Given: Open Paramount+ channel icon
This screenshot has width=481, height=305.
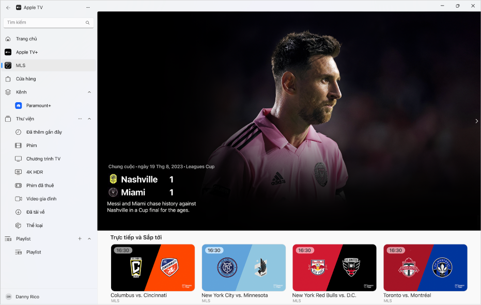Looking at the screenshot, I should tap(19, 105).
